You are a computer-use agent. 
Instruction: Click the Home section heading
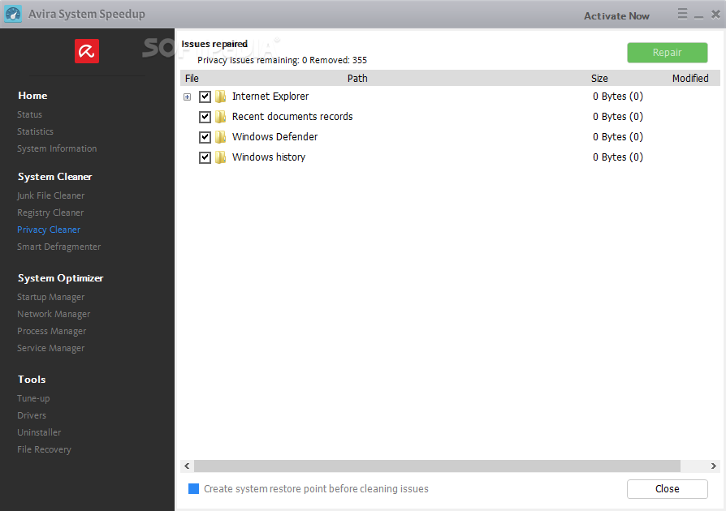[32, 95]
